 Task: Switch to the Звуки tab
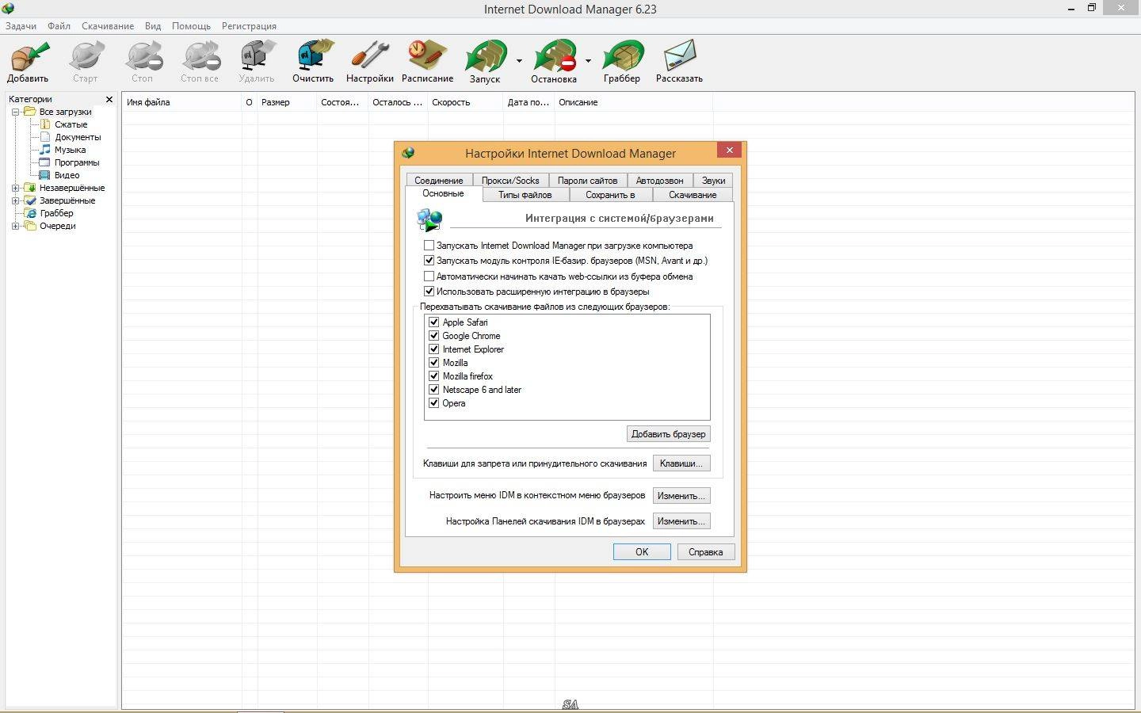click(x=713, y=181)
